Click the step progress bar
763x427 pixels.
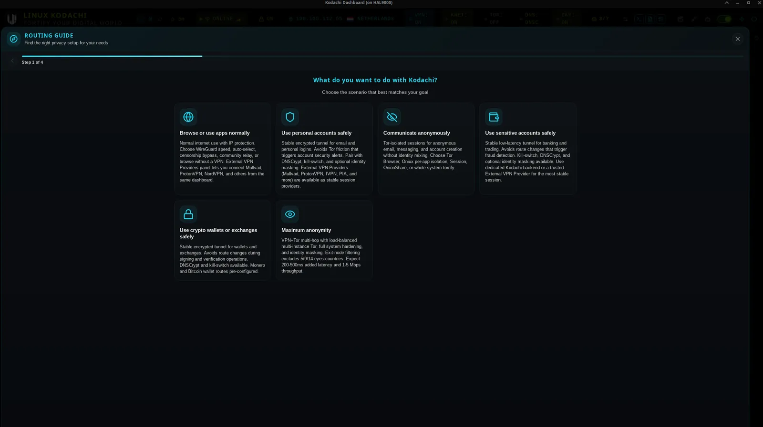pos(382,56)
